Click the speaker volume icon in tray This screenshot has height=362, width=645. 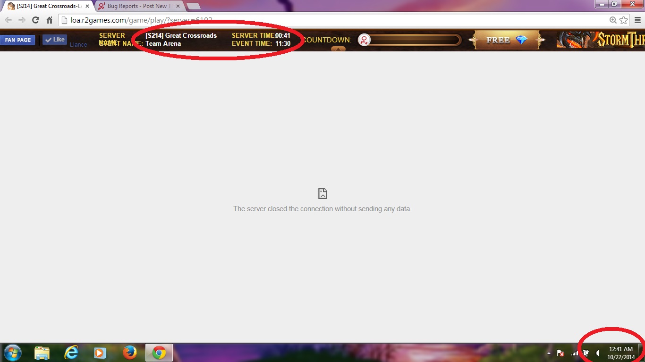tap(597, 353)
